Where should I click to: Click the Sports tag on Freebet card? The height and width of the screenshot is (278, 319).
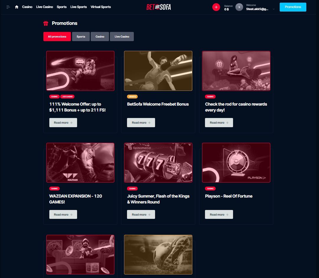[x=132, y=96]
